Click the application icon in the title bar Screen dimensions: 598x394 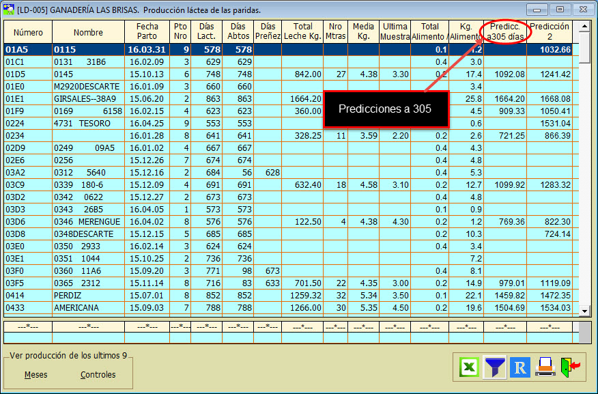pyautogui.click(x=10, y=10)
